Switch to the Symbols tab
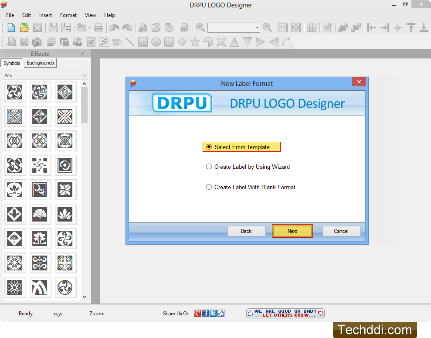The width and height of the screenshot is (431, 338). [x=12, y=63]
